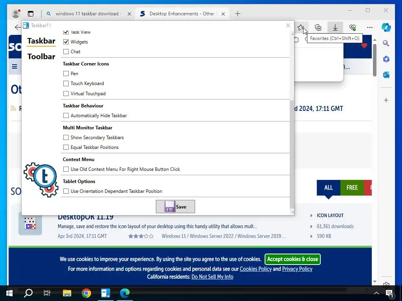Close the windows 11 taskbar download tab

click(x=129, y=14)
